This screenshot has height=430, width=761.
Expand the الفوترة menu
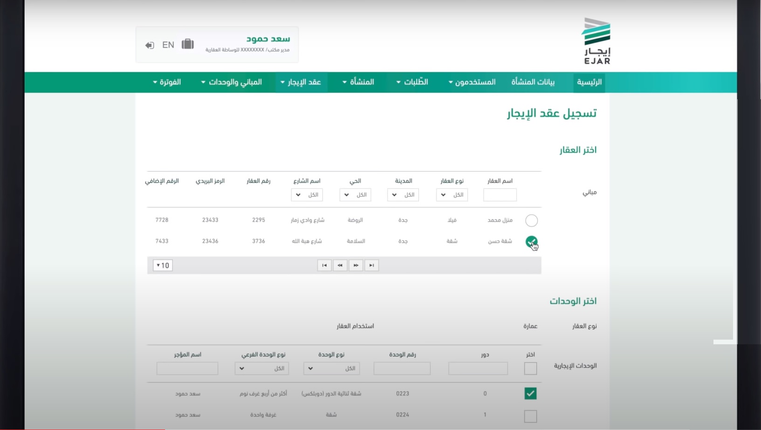[x=167, y=82]
